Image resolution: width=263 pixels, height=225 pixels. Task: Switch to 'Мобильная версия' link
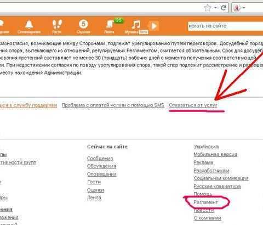coord(215,154)
